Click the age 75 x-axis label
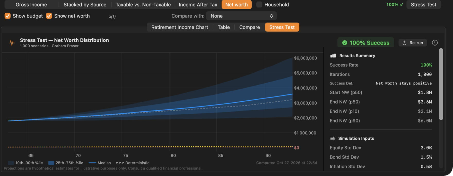 tap(126, 156)
